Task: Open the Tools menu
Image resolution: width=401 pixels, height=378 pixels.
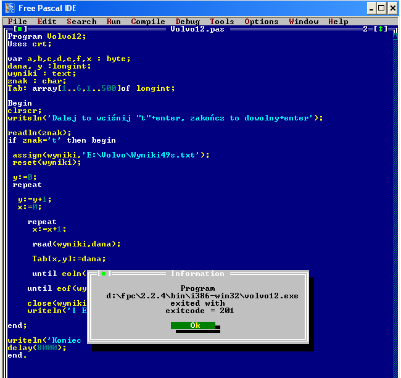Action: [222, 22]
